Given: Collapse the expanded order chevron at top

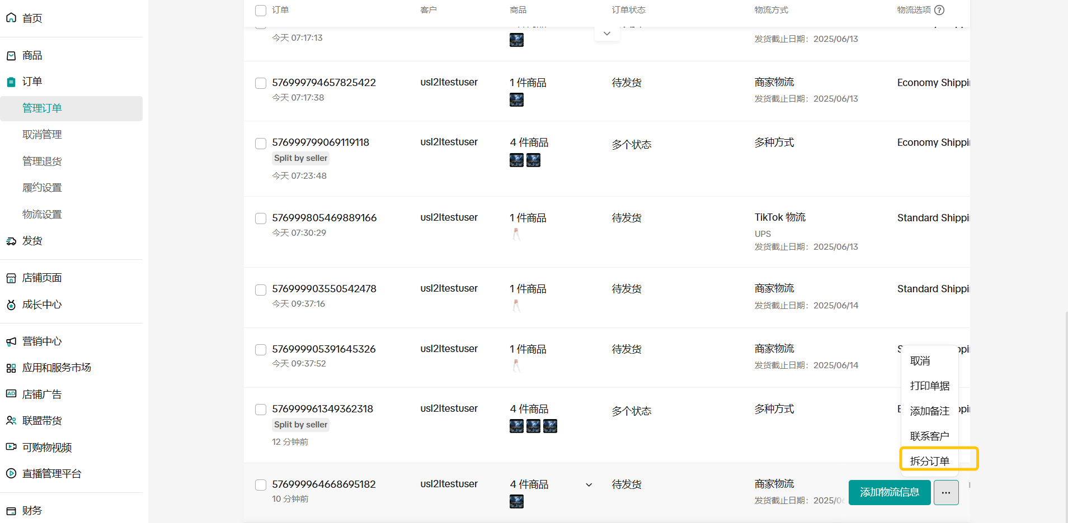Looking at the screenshot, I should tap(606, 34).
